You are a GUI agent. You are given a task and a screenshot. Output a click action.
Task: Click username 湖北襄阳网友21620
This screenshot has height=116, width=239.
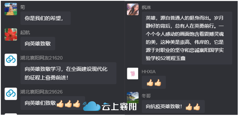pos(42,58)
